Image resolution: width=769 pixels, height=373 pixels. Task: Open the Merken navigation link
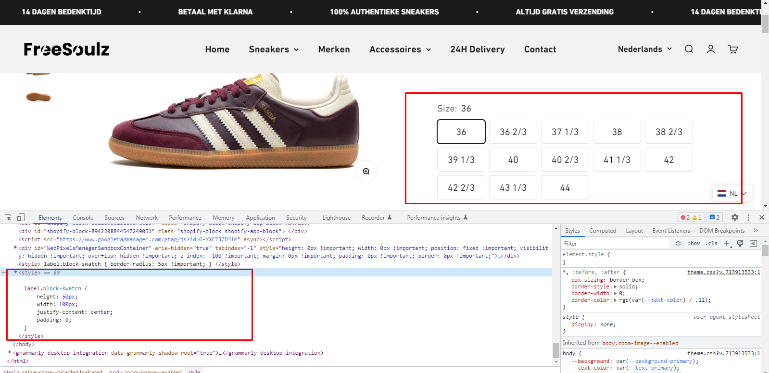[x=334, y=49]
